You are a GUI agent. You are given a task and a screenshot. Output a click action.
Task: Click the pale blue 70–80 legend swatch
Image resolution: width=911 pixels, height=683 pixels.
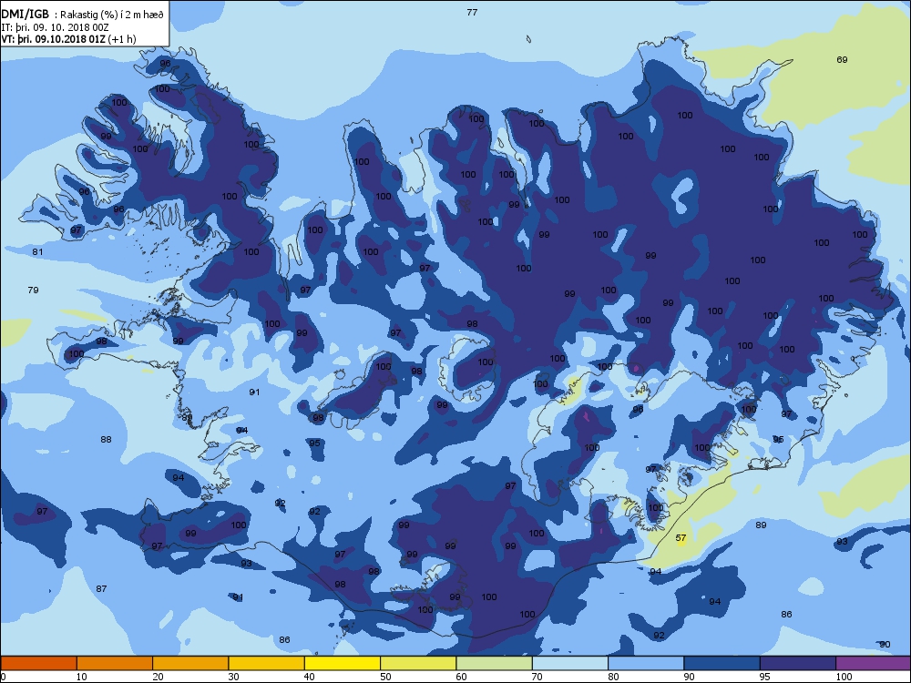point(570,663)
